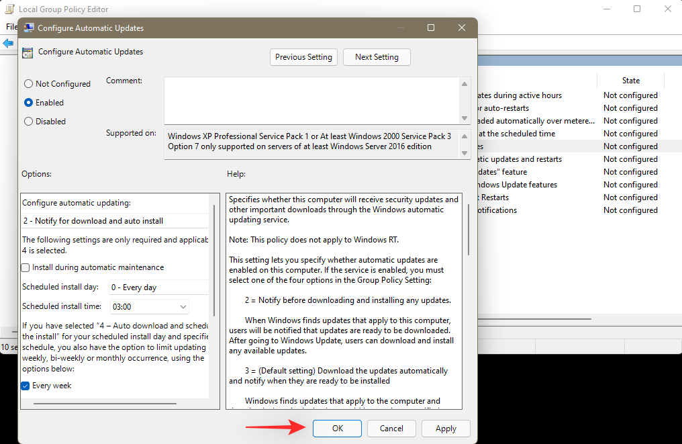682x444 pixels.
Task: Click the policy icon in the dialog title bar
Action: coord(28,28)
